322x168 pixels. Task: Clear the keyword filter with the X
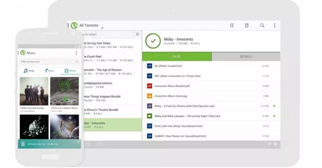77,62
